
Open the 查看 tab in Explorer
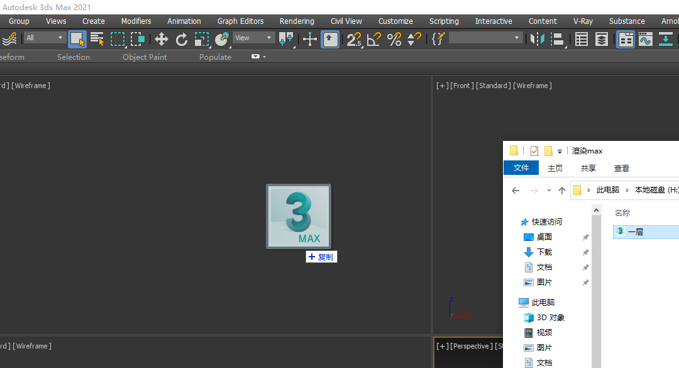click(621, 168)
